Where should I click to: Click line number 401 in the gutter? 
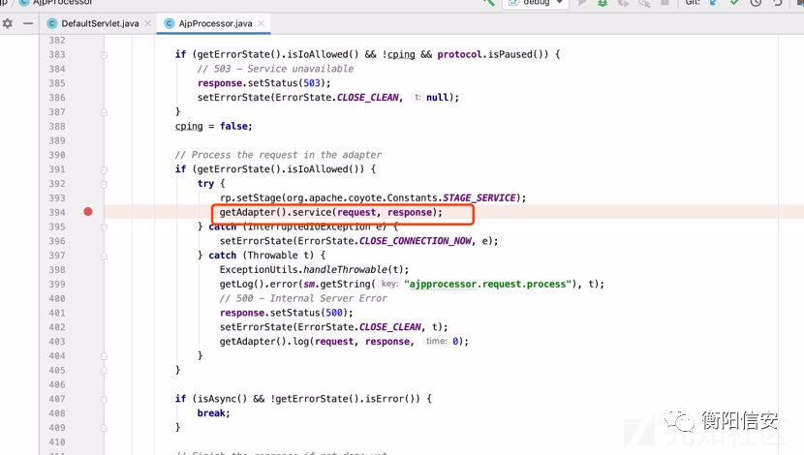coord(57,313)
